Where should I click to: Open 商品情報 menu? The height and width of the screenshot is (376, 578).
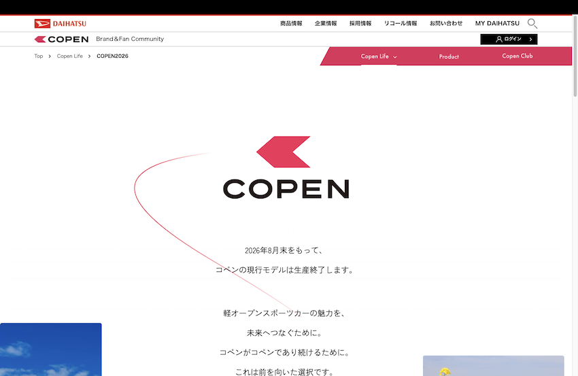point(291,23)
